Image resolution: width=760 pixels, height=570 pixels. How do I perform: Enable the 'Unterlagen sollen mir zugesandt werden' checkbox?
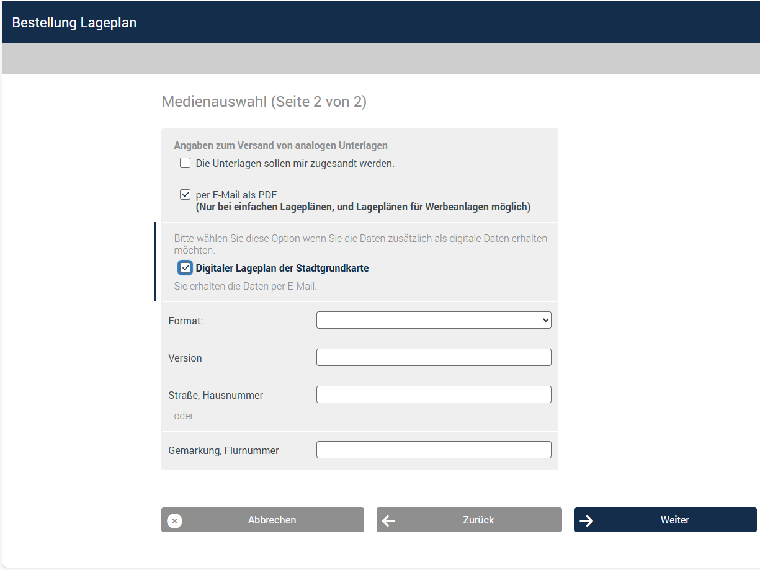pos(185,163)
